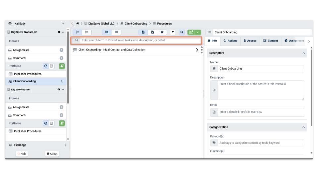Collapse the My Workspace section

63,89
